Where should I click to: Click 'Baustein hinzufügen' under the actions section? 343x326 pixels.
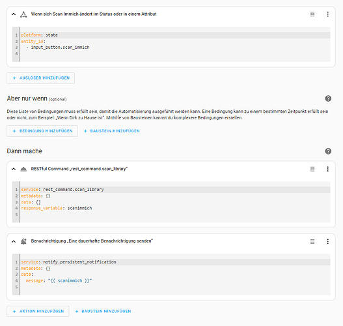click(x=103, y=311)
